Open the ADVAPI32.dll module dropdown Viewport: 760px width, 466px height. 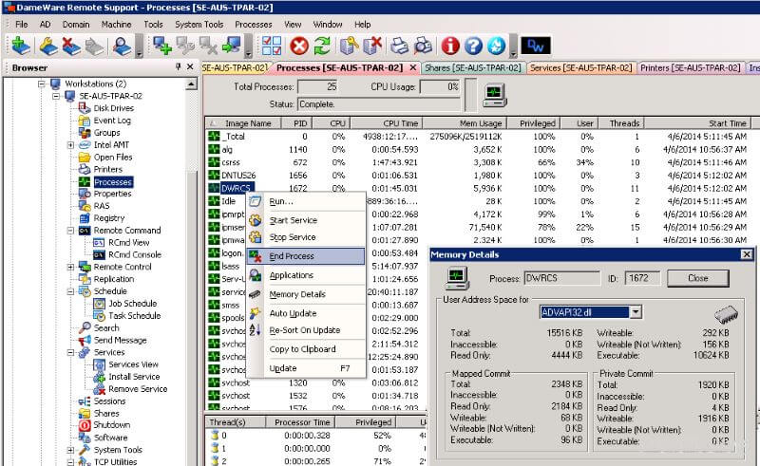636,312
